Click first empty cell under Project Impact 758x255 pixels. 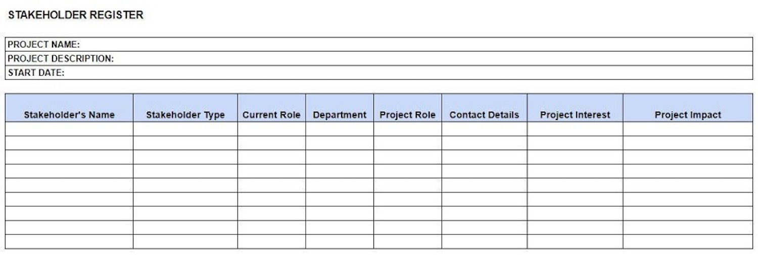[688, 129]
